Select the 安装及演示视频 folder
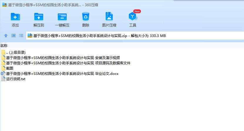The width and height of the screenshot is (244, 131). coord(60,58)
